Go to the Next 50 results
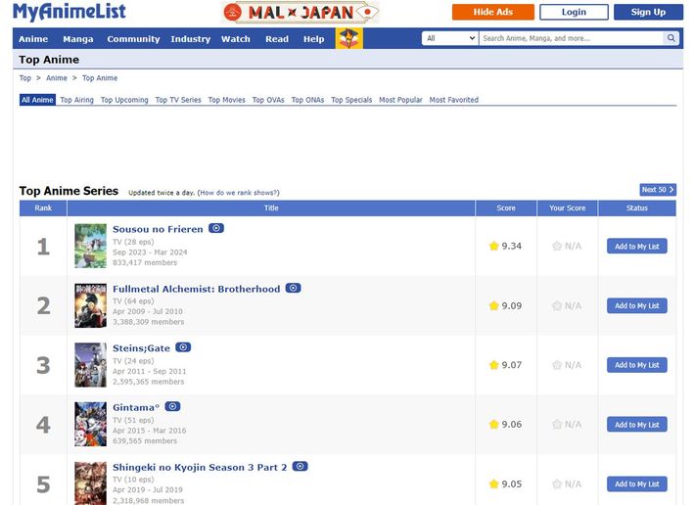This screenshot has width=695, height=505. pyautogui.click(x=657, y=190)
